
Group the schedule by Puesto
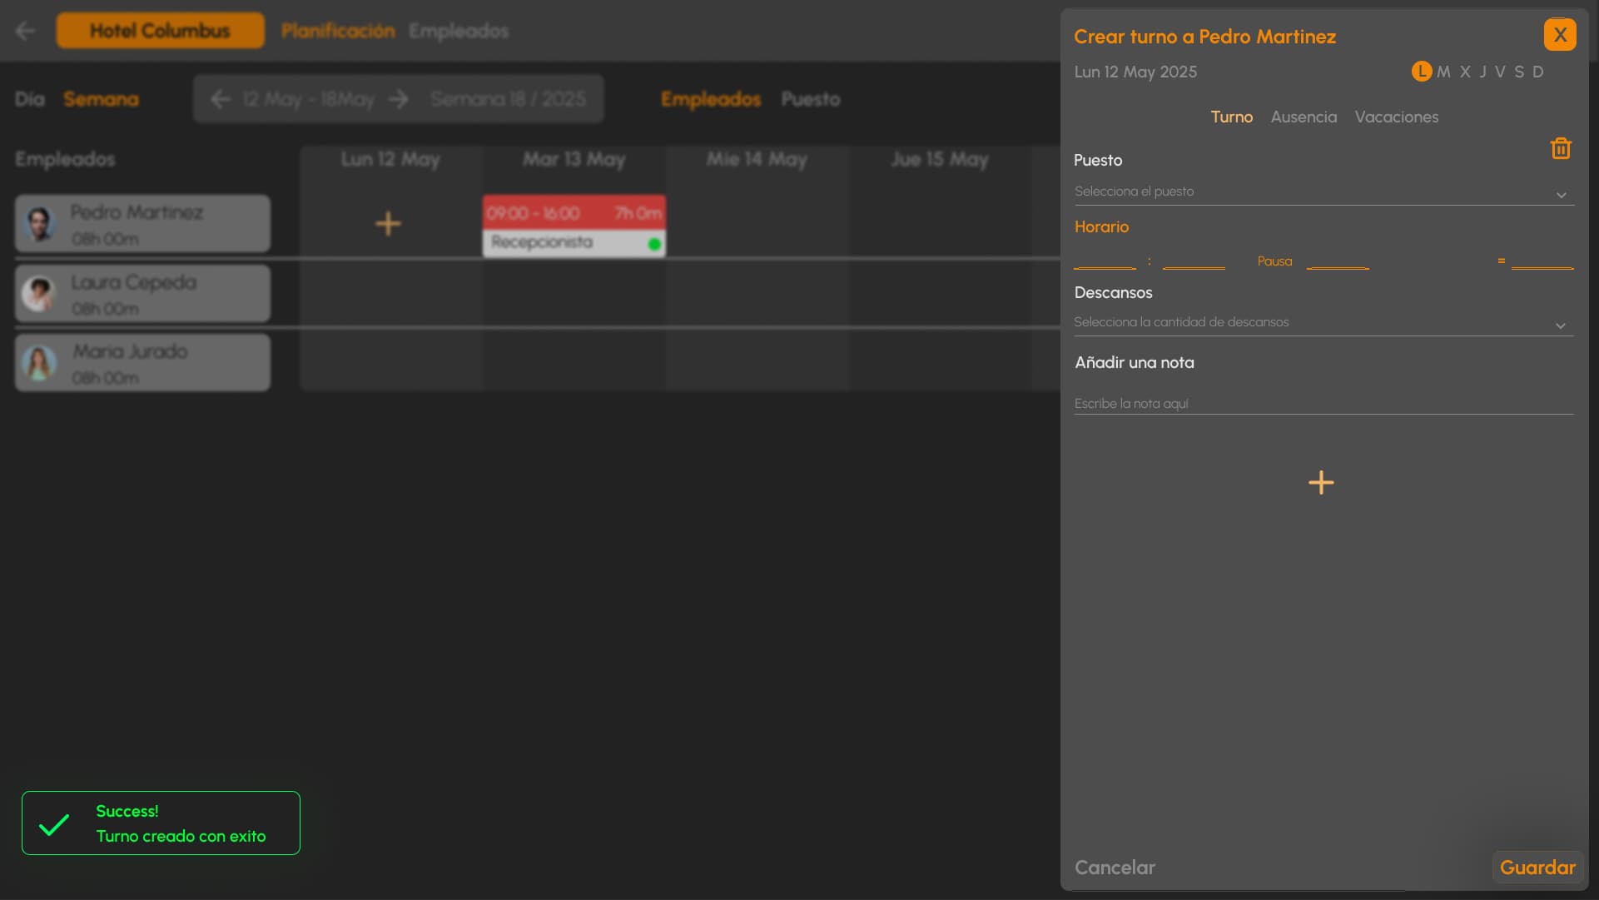(811, 99)
